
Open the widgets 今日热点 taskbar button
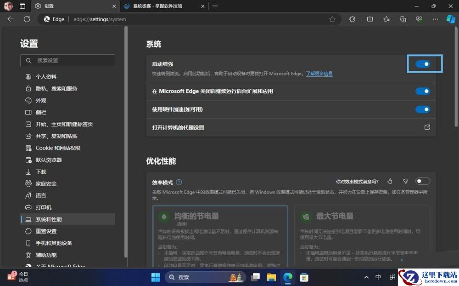tap(17, 277)
